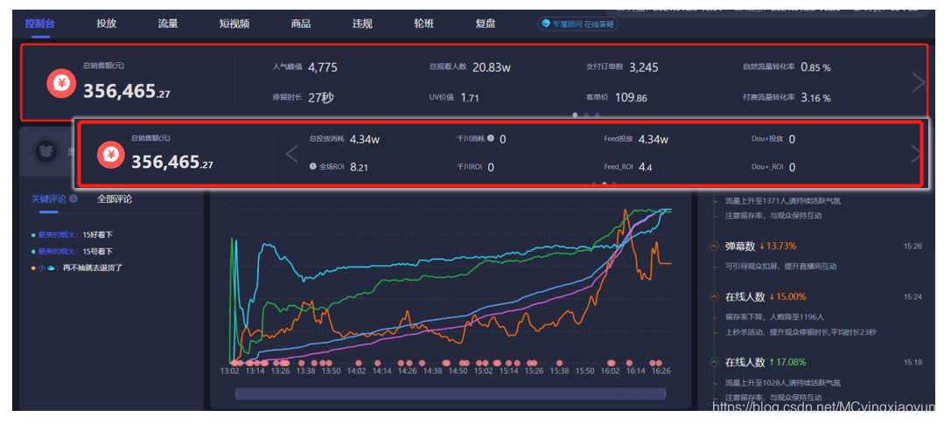944x424 pixels.
Task: Open the 违规 tab
Action: 362,24
